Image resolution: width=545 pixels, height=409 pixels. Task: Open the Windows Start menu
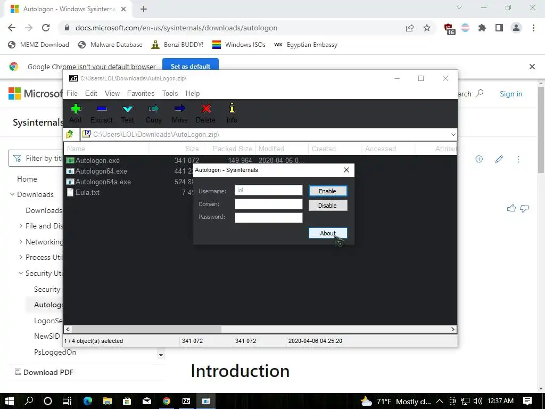(10, 401)
